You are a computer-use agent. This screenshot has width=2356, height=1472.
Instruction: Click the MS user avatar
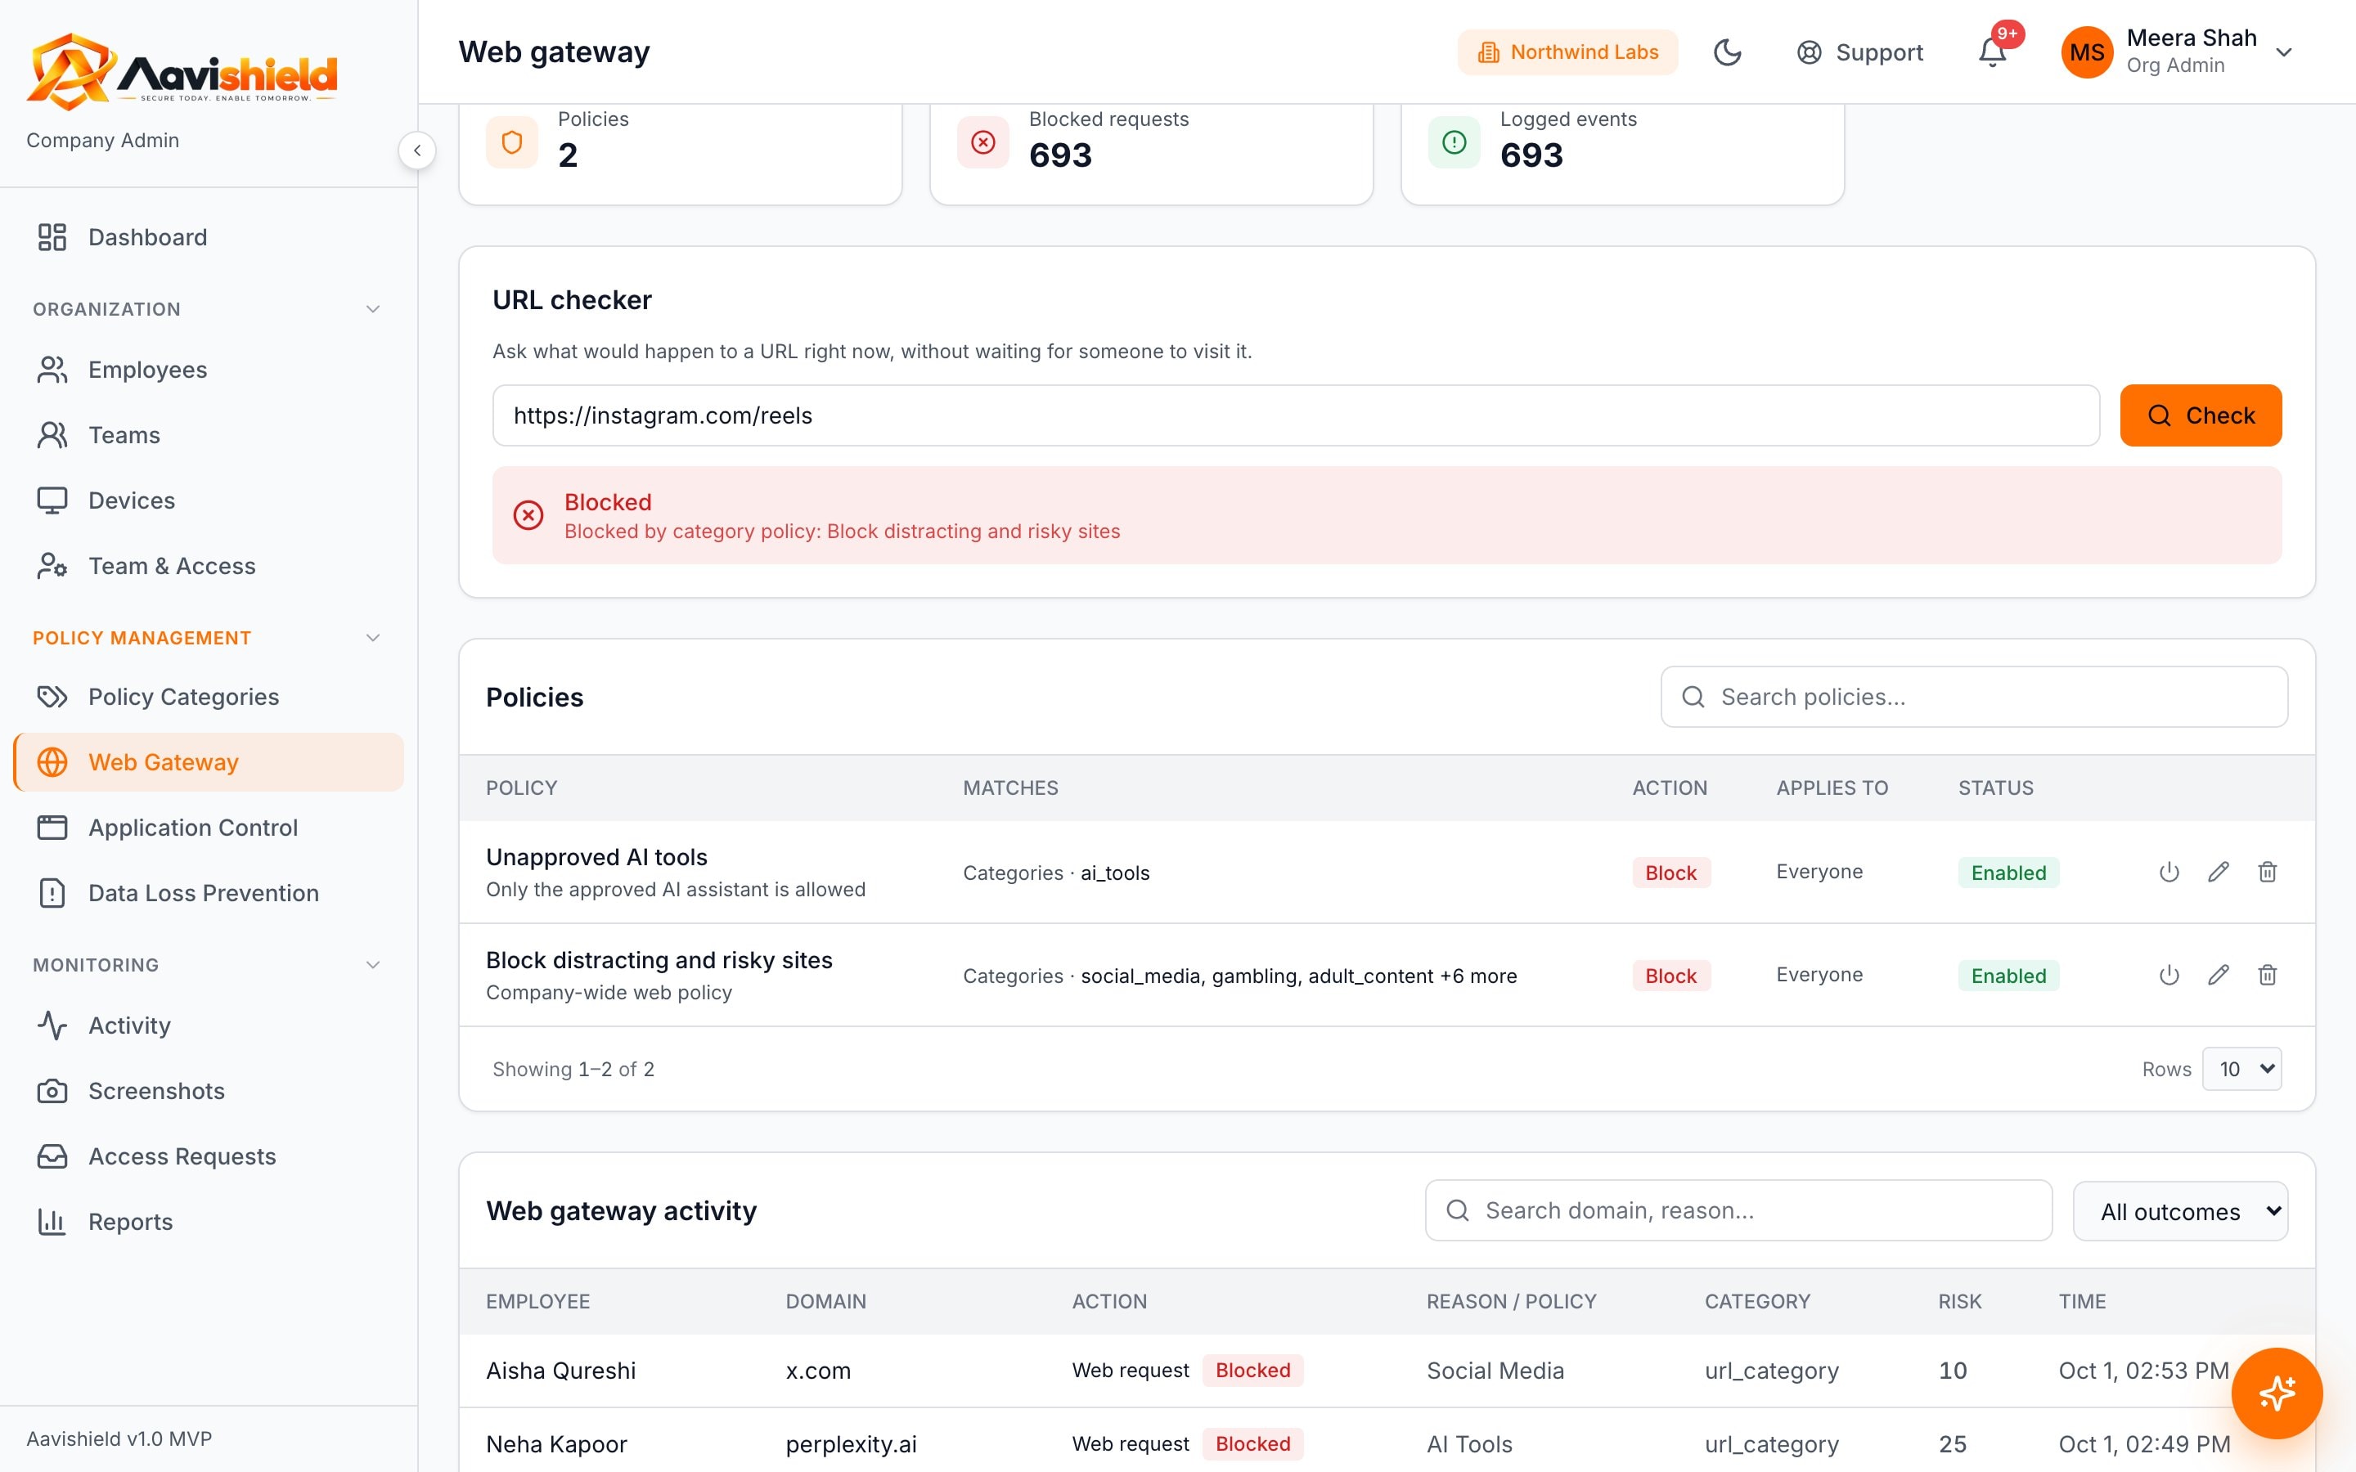[x=2088, y=52]
